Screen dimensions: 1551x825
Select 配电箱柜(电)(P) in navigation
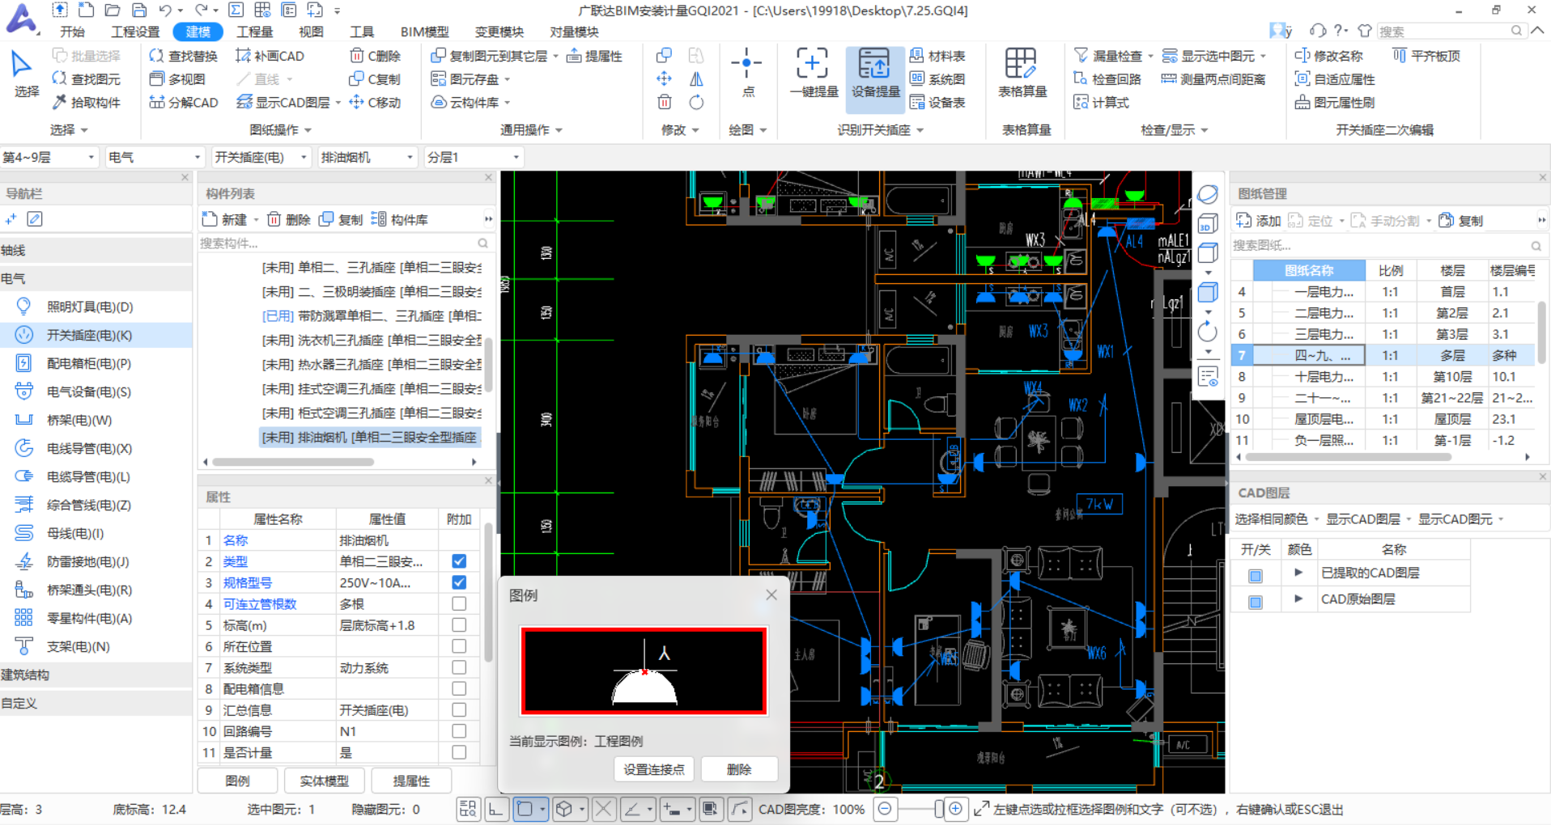click(x=89, y=363)
